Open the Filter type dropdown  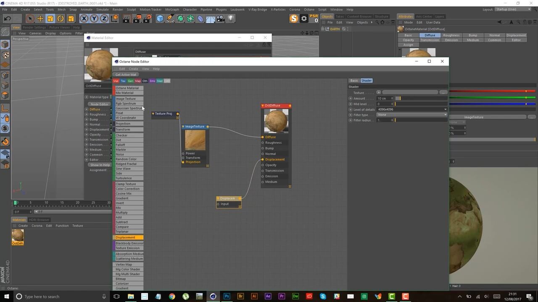pyautogui.click(x=412, y=115)
